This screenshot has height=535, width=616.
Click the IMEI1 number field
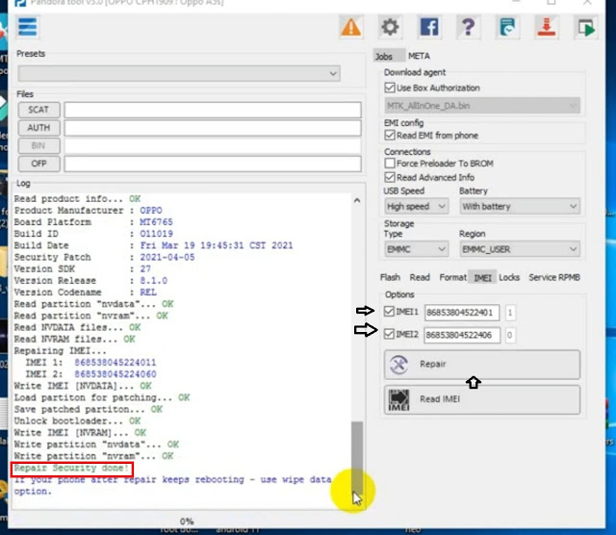462,313
